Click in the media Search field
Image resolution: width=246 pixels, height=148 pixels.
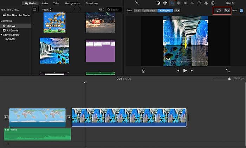pyautogui.click(x=114, y=9)
